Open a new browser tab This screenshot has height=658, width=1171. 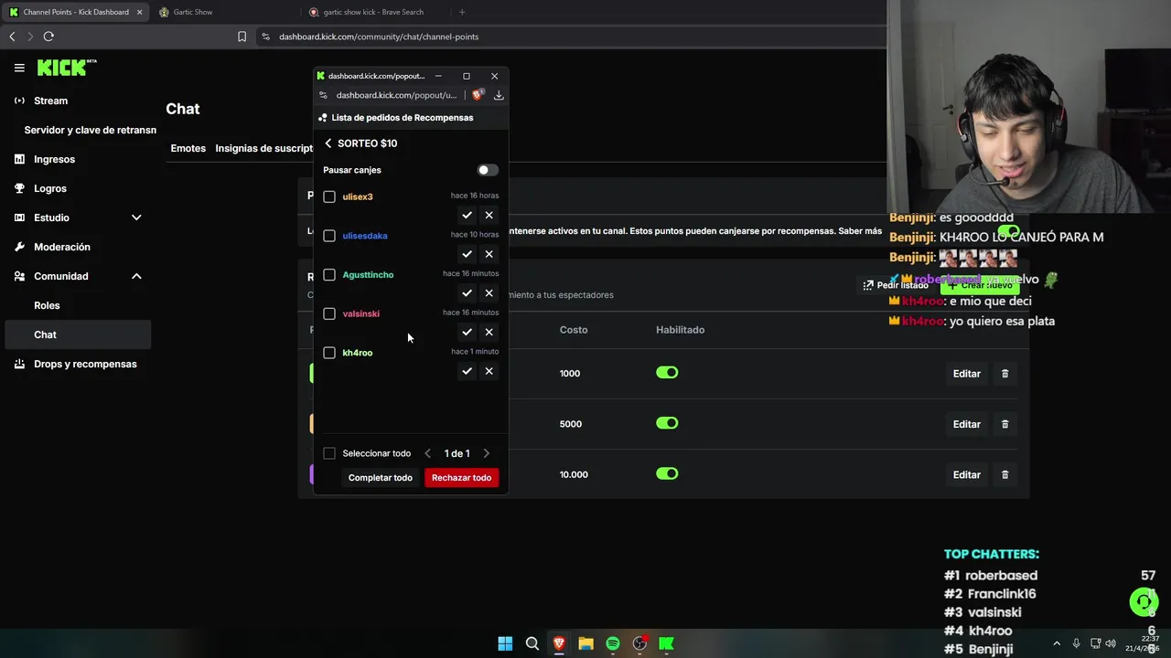click(462, 12)
